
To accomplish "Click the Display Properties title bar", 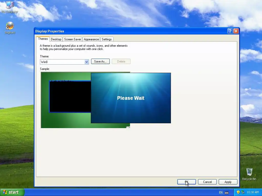I will [x=130, y=31].
